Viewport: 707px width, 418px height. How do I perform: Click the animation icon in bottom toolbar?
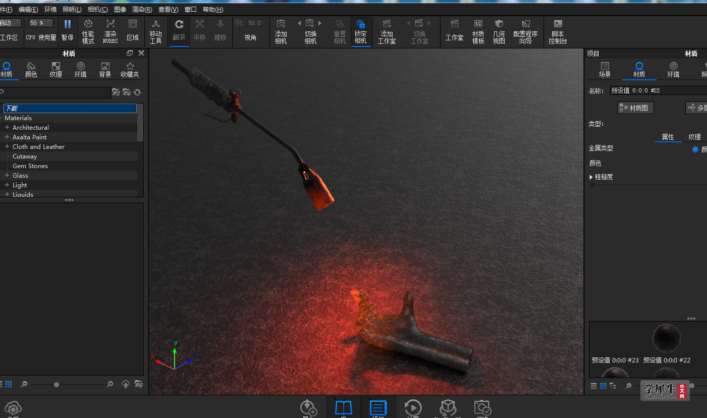tap(413, 408)
